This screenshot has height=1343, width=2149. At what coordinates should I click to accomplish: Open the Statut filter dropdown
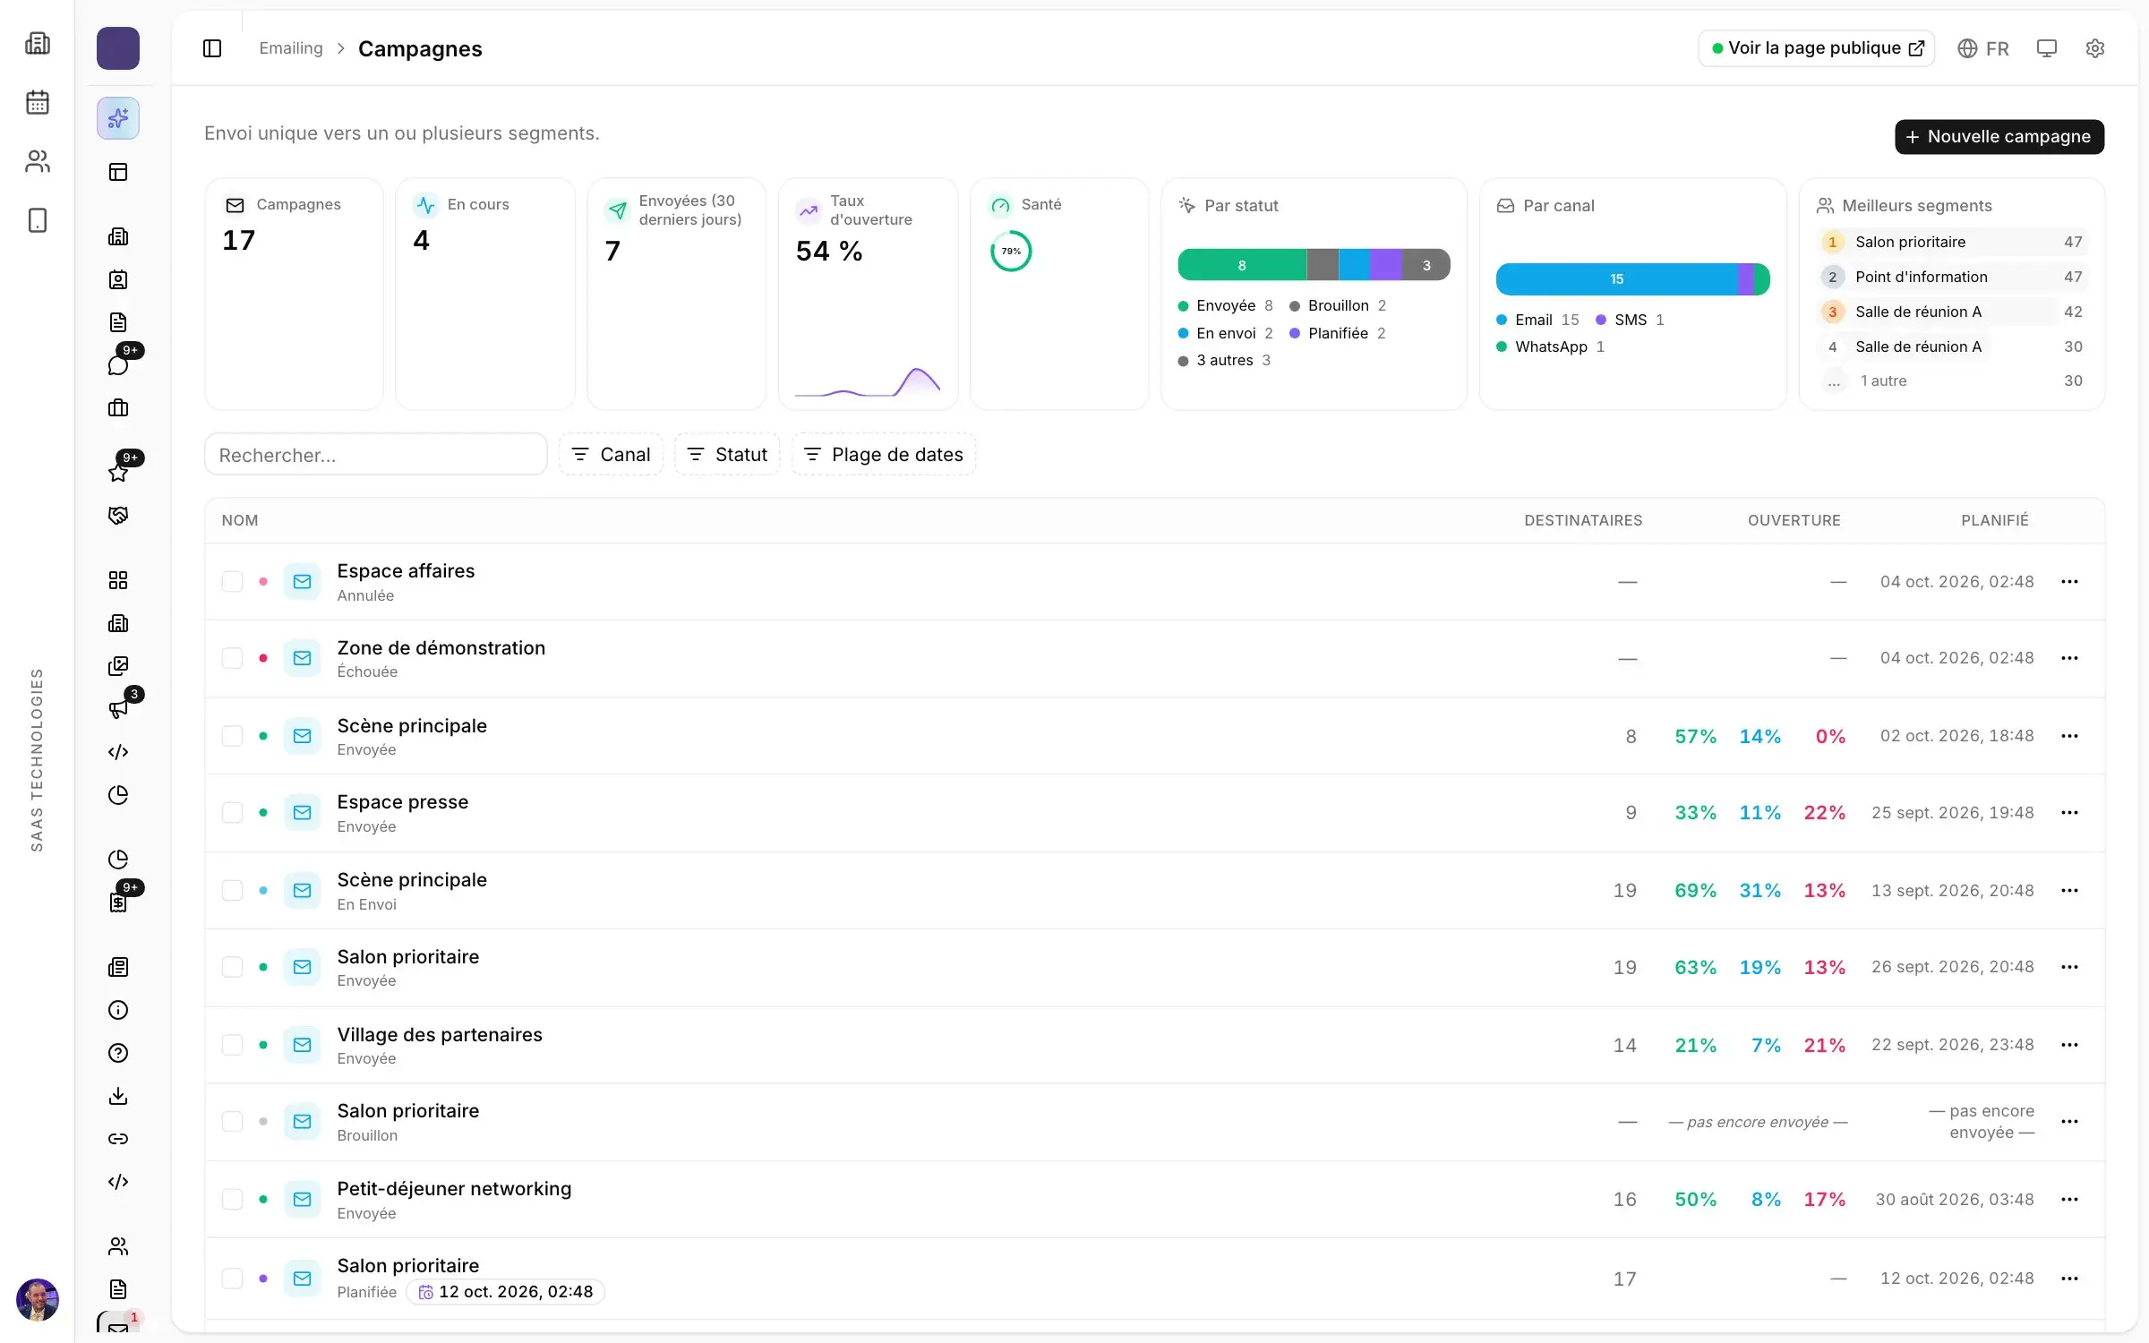727,455
